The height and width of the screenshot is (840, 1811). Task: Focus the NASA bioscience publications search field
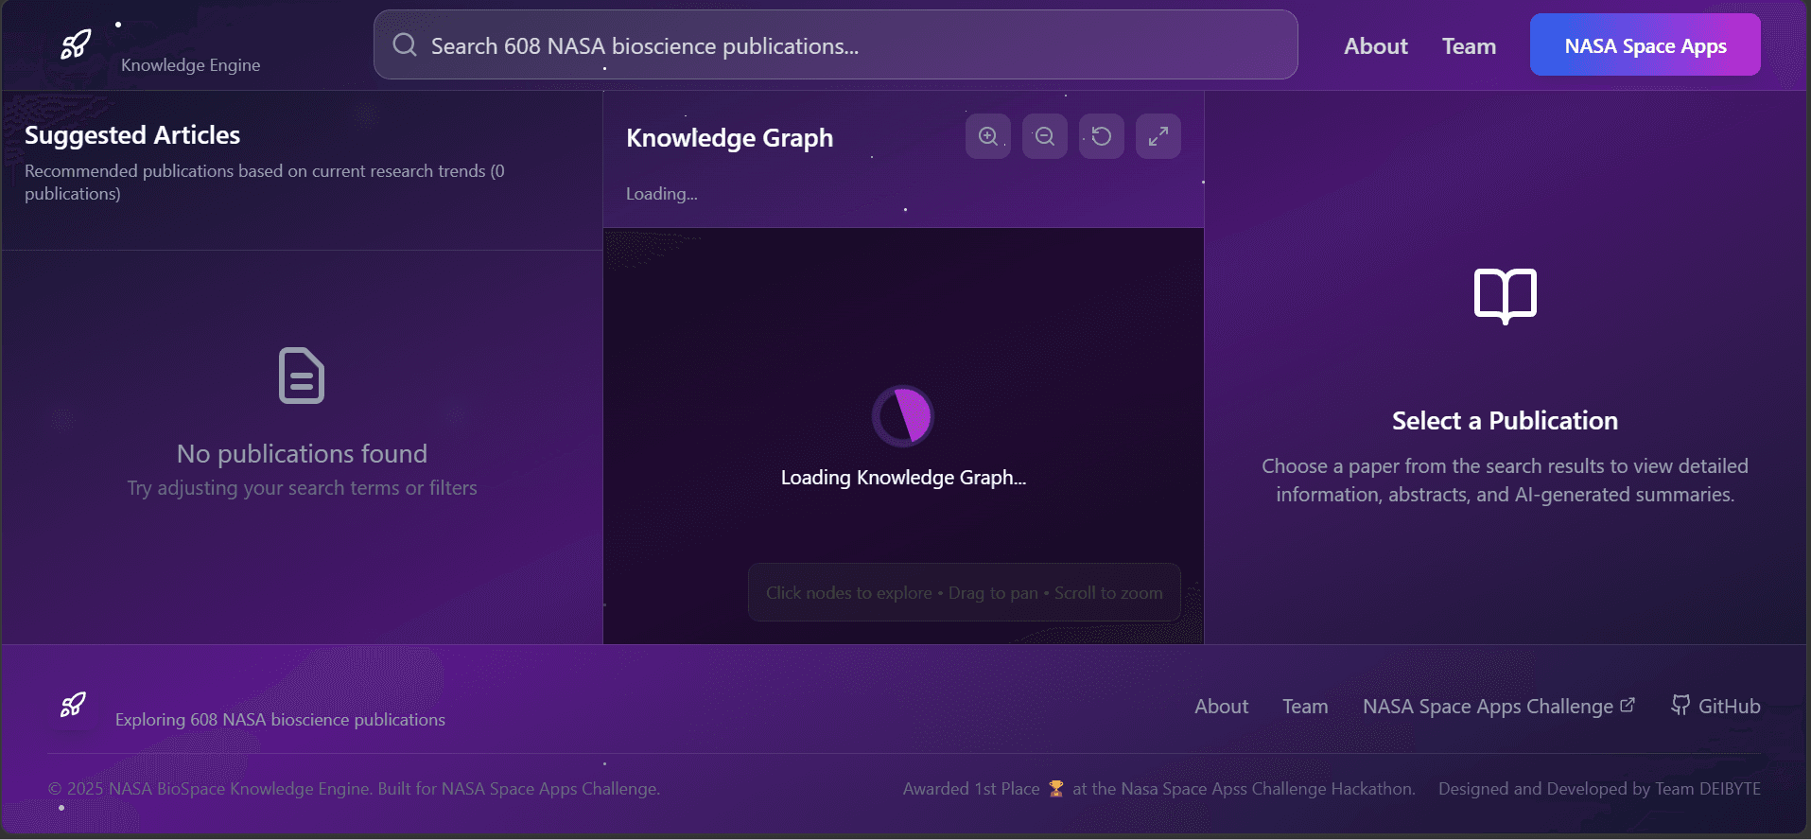835,44
